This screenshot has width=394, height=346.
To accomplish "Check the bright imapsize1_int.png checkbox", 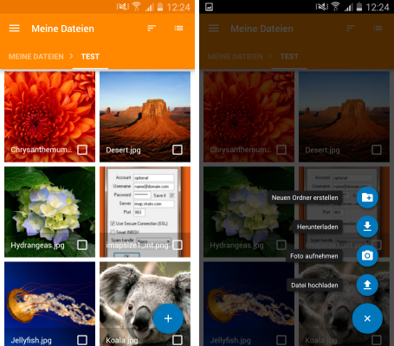I will [178, 245].
